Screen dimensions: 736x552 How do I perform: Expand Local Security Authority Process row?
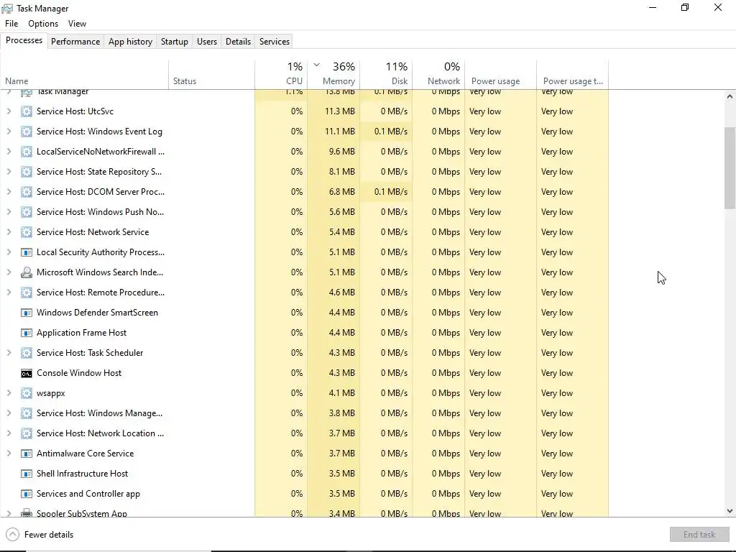[x=9, y=252]
